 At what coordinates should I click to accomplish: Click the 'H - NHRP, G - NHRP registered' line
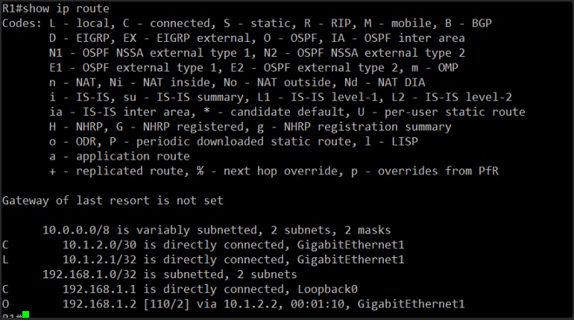click(250, 127)
